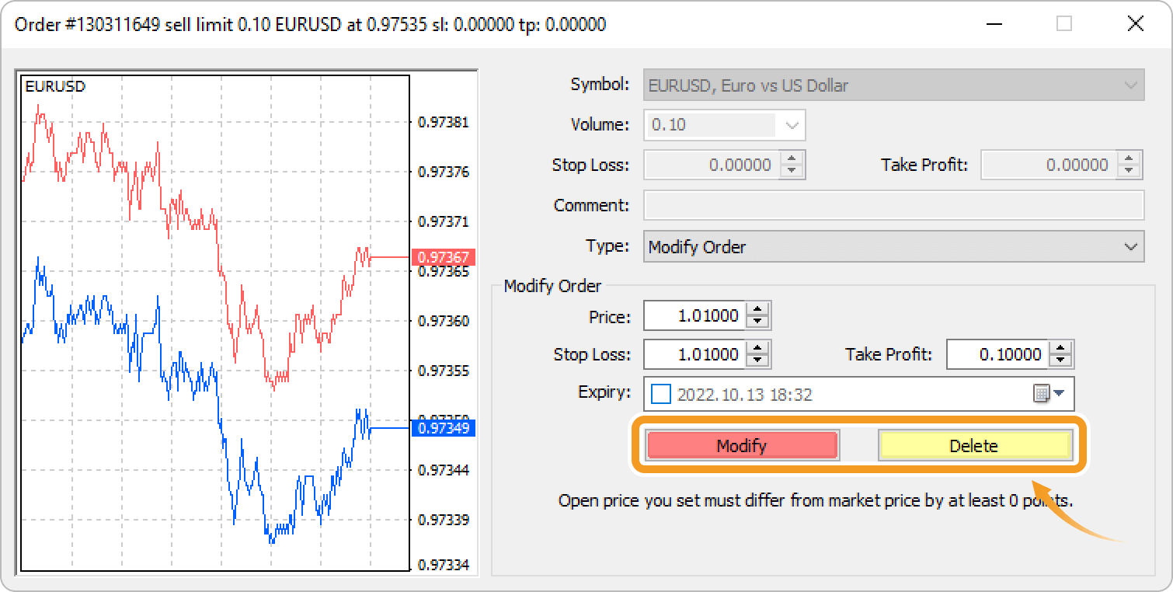This screenshot has width=1173, height=592.
Task: Click the Modify Order Take Profit field 0.10000
Action: [x=997, y=354]
